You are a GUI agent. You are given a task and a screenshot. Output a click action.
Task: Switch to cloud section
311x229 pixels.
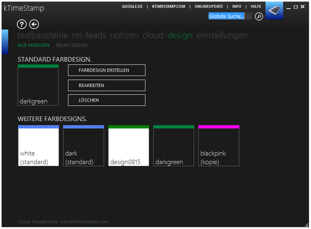point(153,35)
